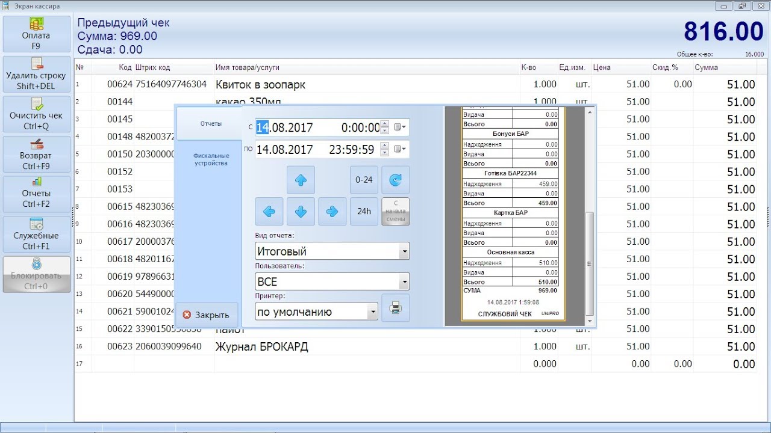Click the Штрих код column header
771x433 pixels.
point(174,67)
